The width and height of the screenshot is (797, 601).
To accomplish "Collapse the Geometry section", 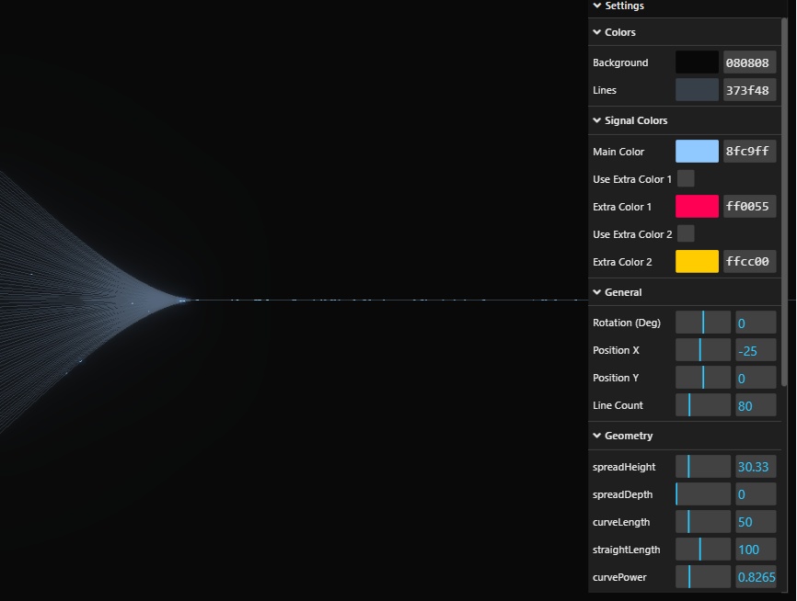I will pos(628,436).
